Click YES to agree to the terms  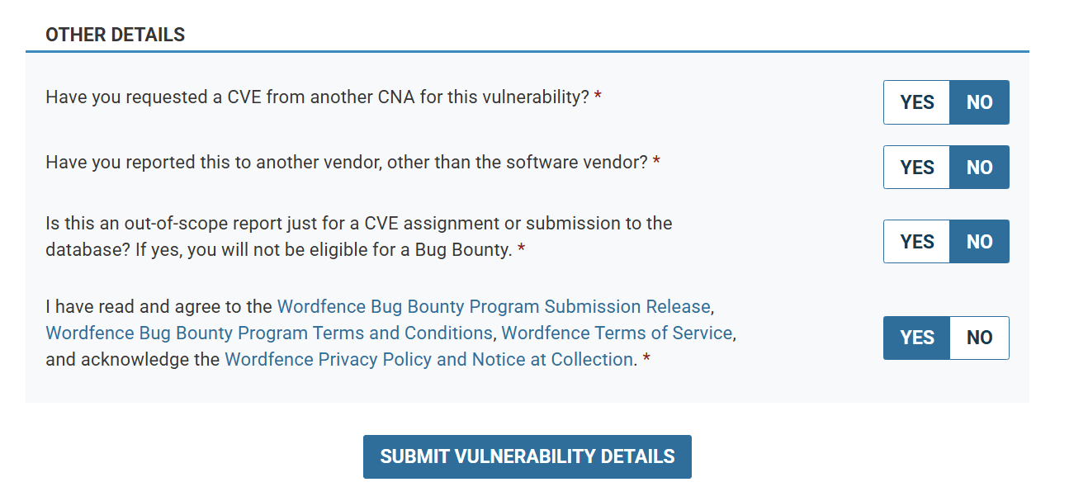916,338
